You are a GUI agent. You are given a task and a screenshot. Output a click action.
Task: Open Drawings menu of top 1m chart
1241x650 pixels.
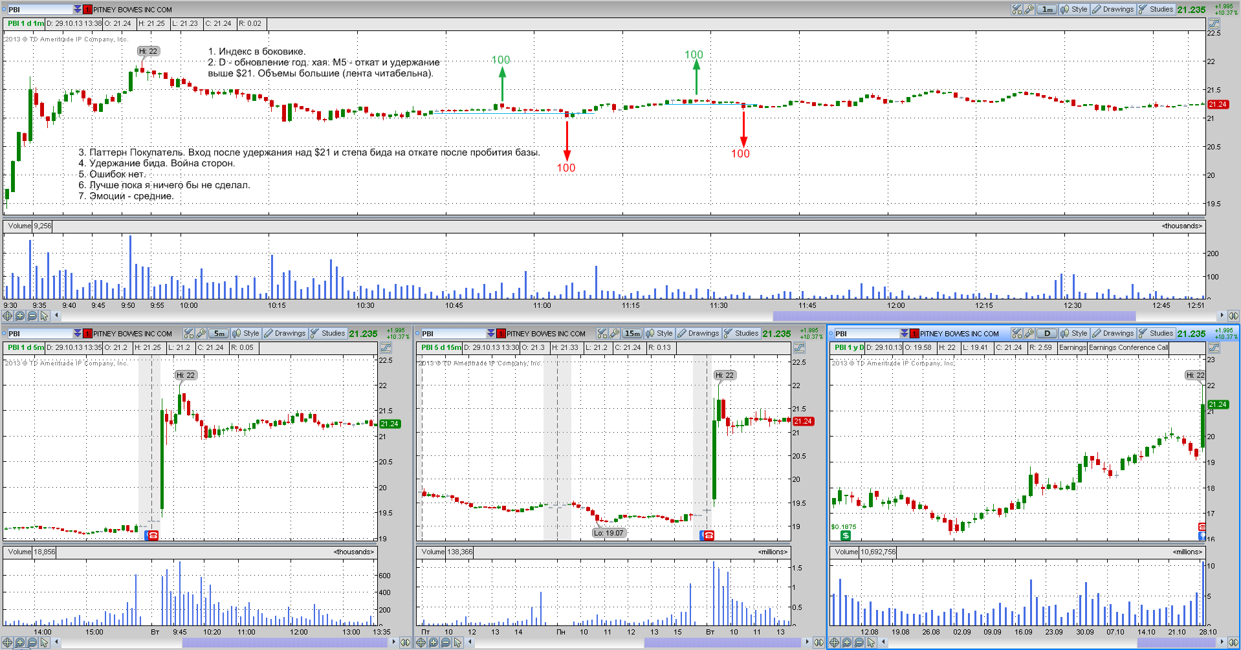(1113, 9)
